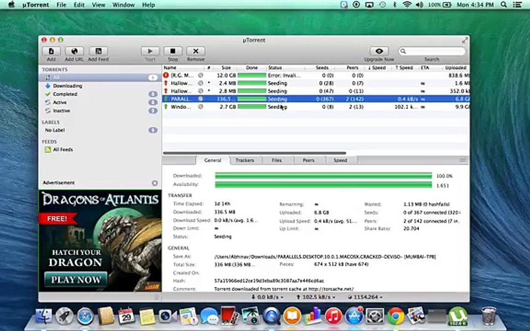
Task: Select the Inactive filter in the sidebar
Action: (100, 111)
